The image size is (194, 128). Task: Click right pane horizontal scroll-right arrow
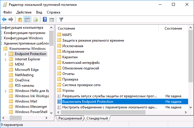[x=185, y=112]
